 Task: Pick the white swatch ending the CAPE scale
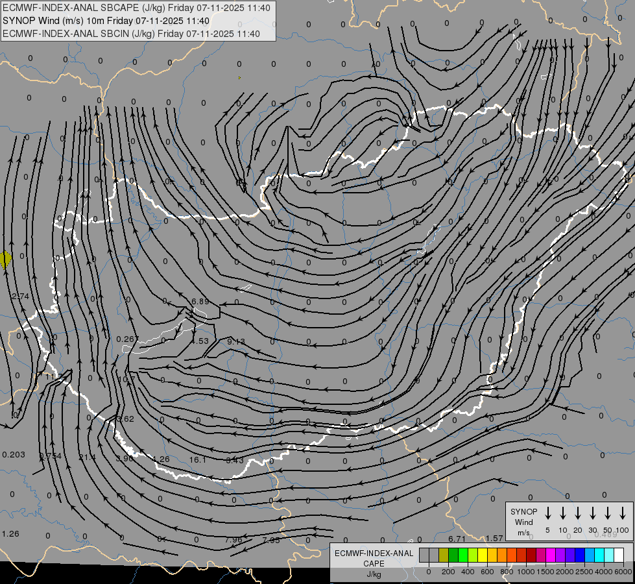coord(618,555)
